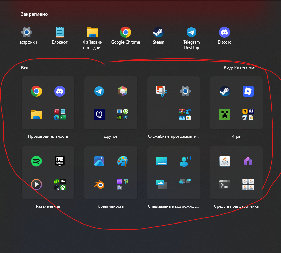Click the Производительность category label
The image size is (281, 253).
click(48, 136)
